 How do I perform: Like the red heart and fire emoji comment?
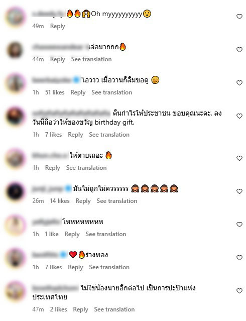pyautogui.click(x=239, y=258)
